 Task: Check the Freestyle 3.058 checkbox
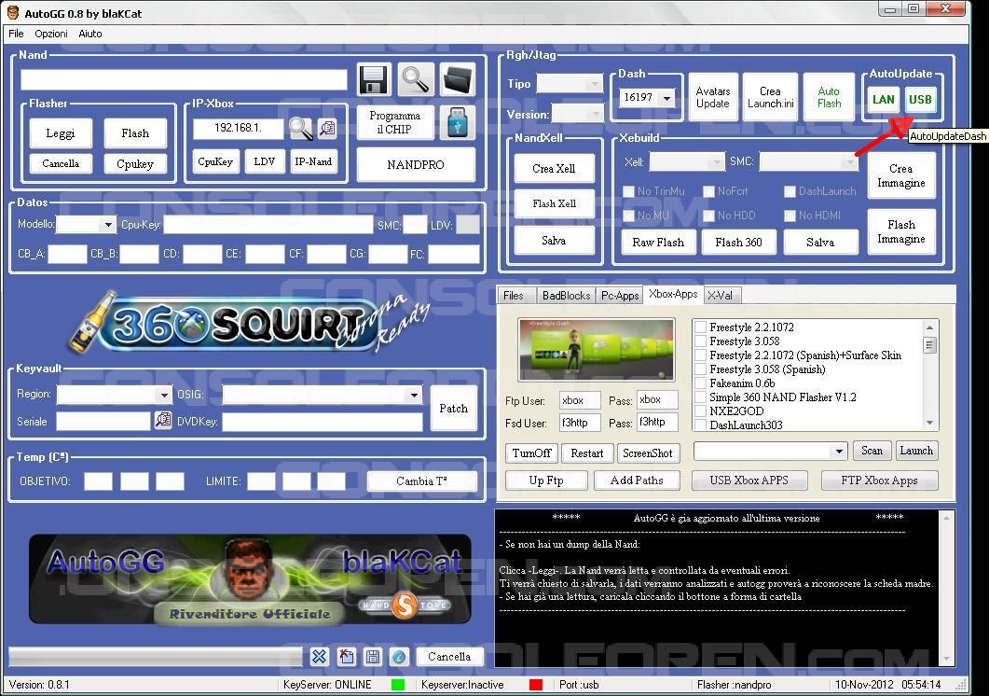701,341
